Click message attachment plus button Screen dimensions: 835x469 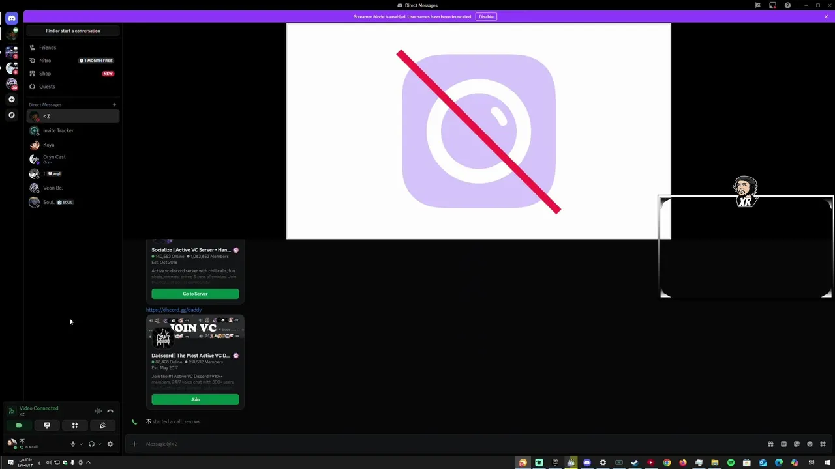(x=134, y=444)
